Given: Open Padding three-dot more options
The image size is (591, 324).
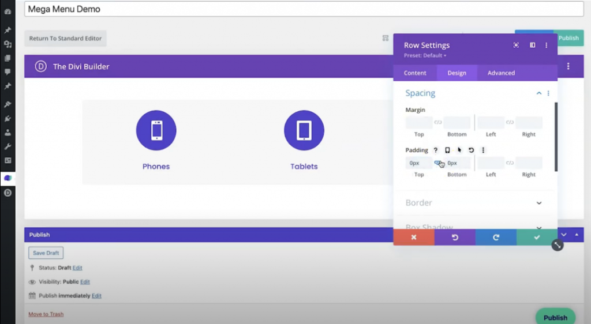Looking at the screenshot, I should [x=483, y=150].
